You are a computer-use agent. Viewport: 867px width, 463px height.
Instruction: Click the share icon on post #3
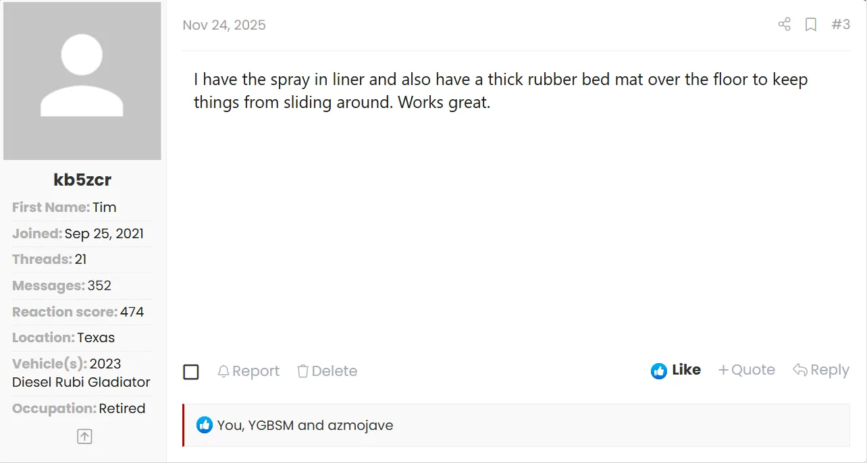point(784,25)
